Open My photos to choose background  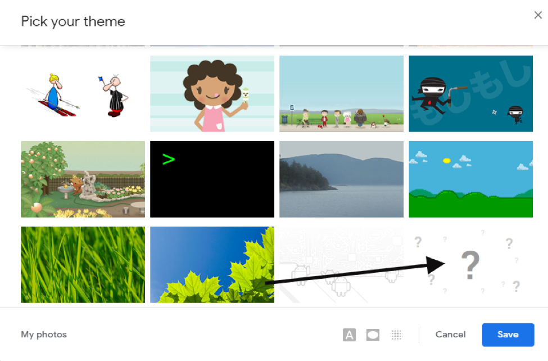[44, 335]
